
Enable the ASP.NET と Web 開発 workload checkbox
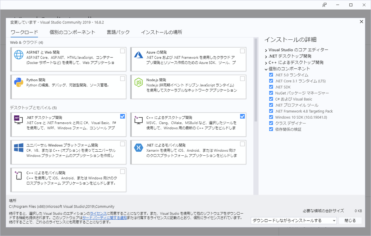(x=123, y=51)
